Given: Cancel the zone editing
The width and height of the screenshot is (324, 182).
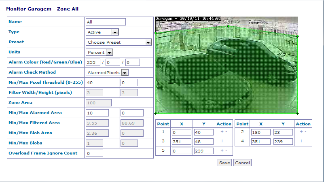Looking at the screenshot, I should pyautogui.click(x=242, y=163).
